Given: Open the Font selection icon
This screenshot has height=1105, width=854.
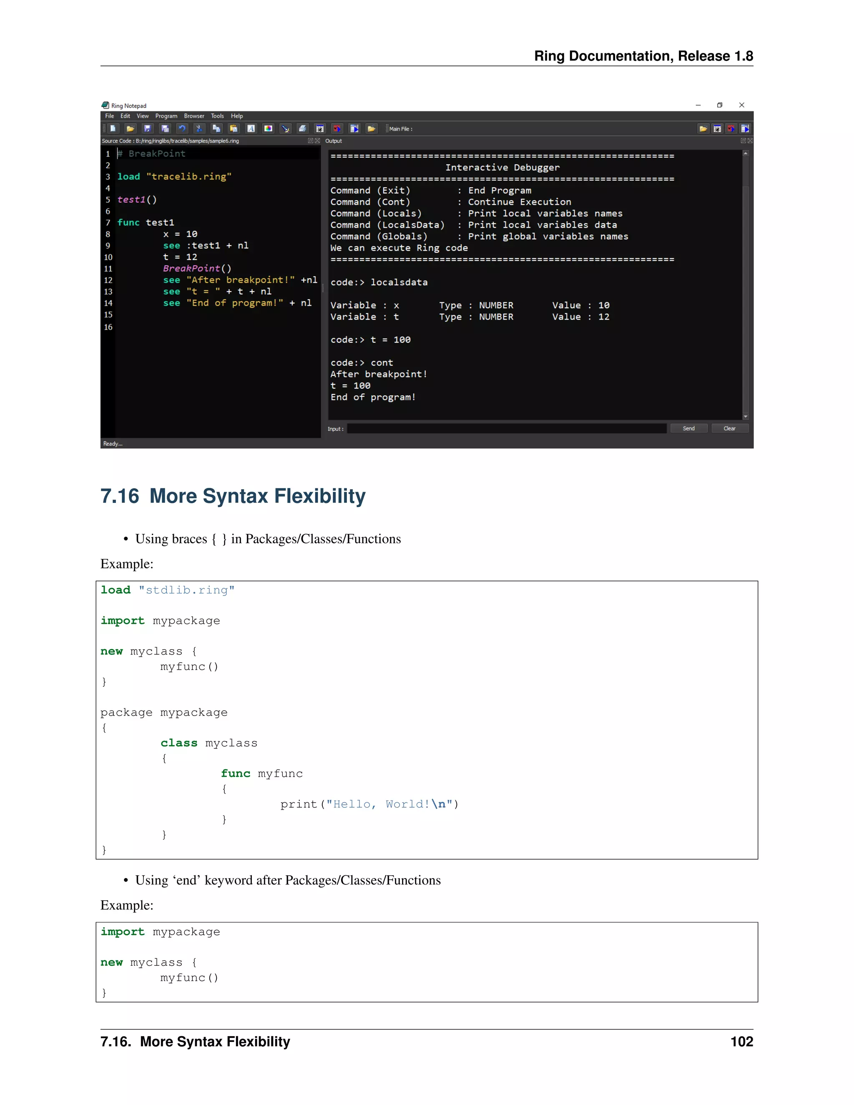Looking at the screenshot, I should coord(251,128).
